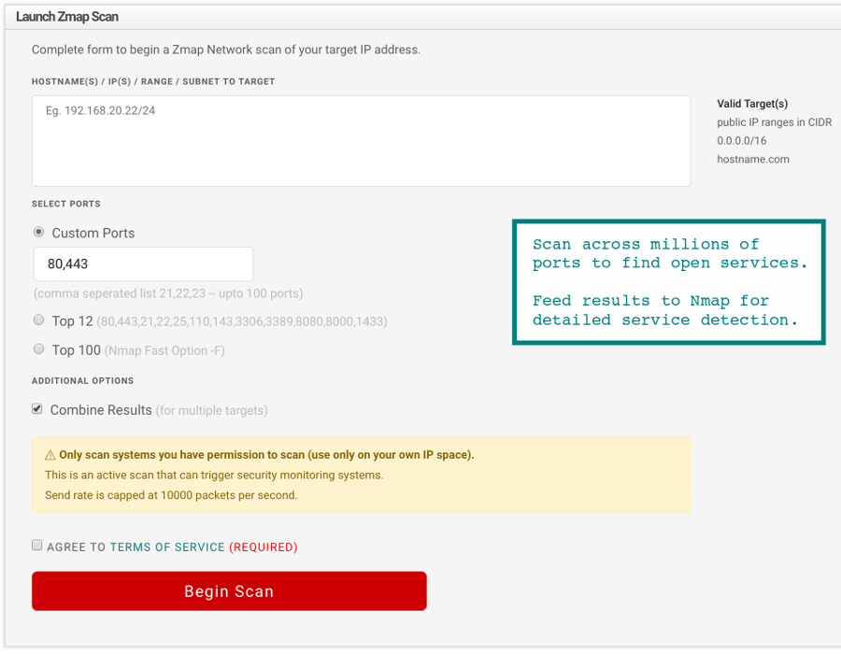Select the Top 12 ports radio option
The height and width of the screenshot is (654, 841).
click(x=38, y=320)
